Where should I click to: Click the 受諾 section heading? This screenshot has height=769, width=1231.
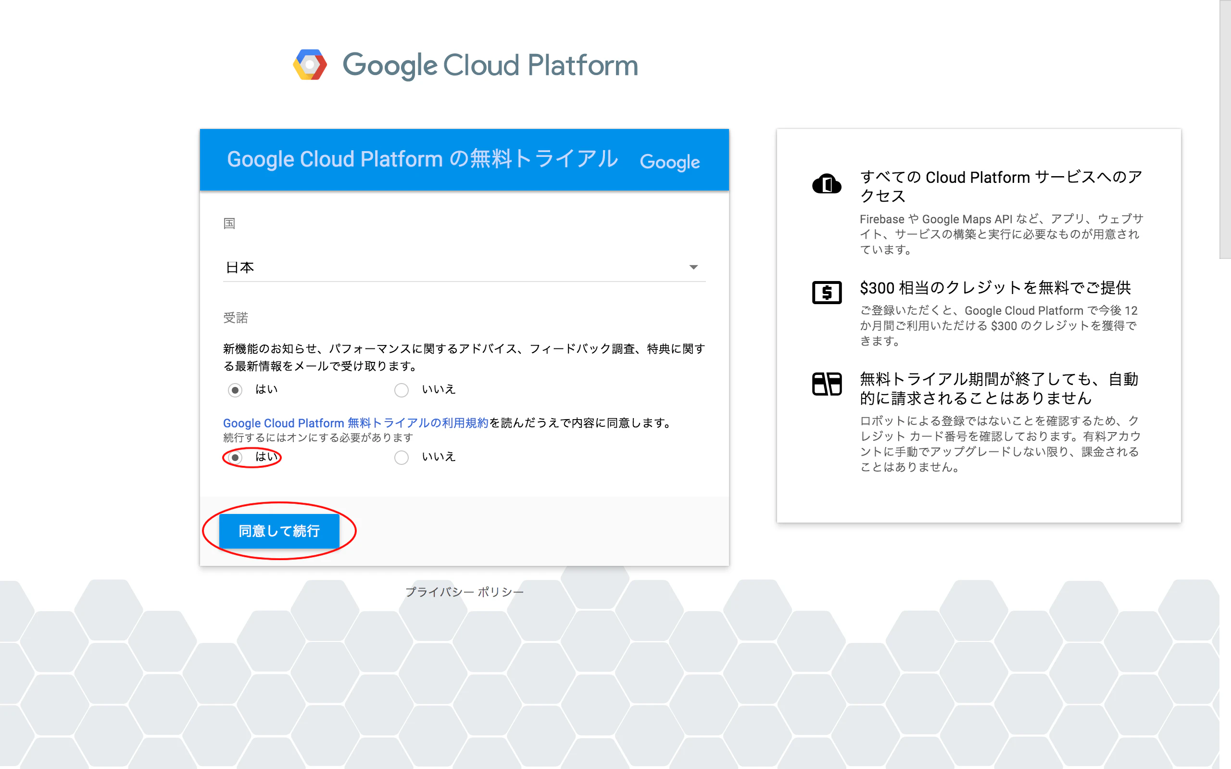click(236, 317)
